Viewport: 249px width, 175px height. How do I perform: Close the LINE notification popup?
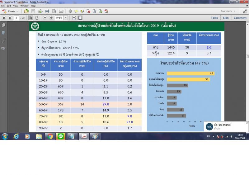tap(247, 123)
